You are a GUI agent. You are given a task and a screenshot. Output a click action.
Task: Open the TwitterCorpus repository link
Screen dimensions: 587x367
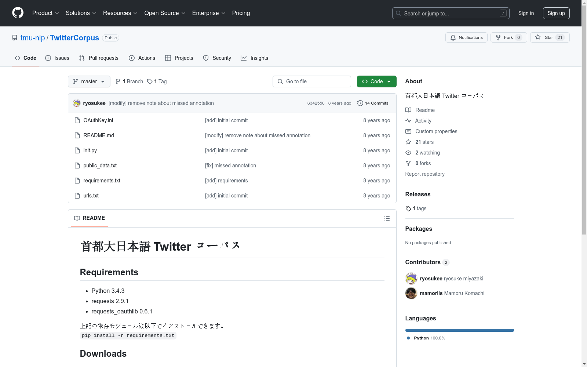[74, 38]
